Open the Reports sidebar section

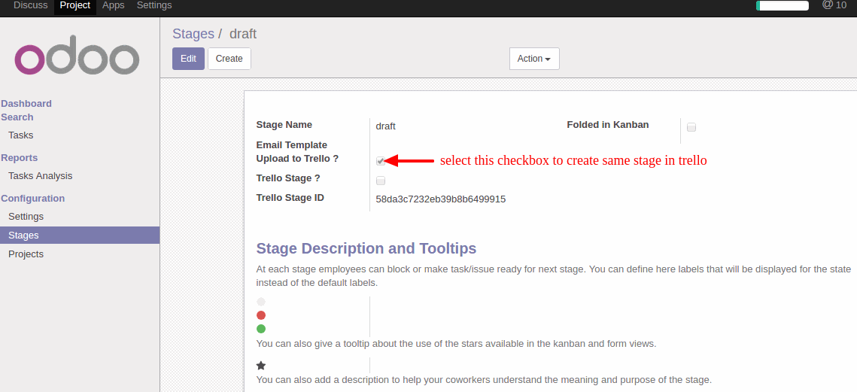(19, 157)
